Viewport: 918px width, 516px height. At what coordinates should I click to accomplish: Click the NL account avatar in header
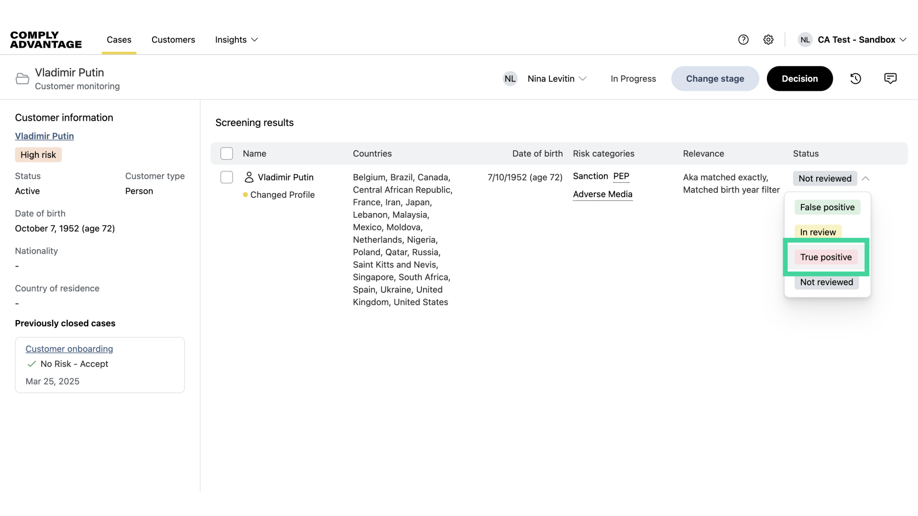coord(805,40)
